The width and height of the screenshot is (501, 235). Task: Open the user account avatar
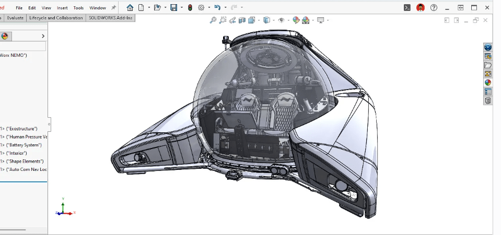pos(421,8)
